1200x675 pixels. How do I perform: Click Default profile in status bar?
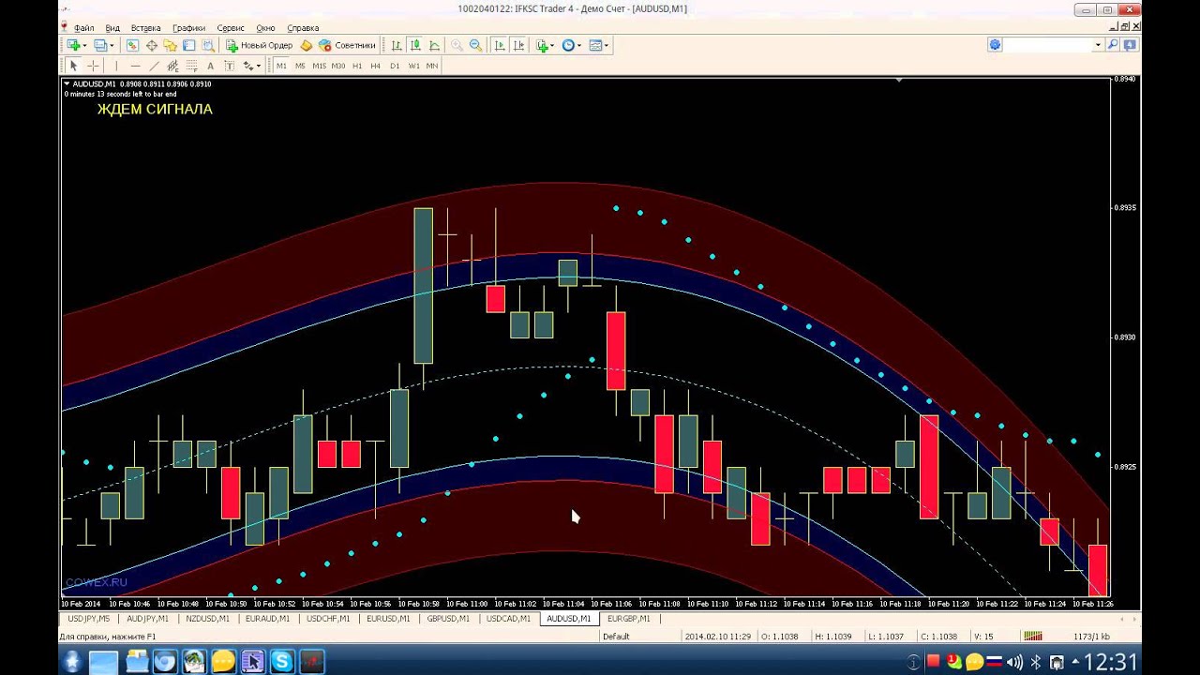pyautogui.click(x=616, y=636)
